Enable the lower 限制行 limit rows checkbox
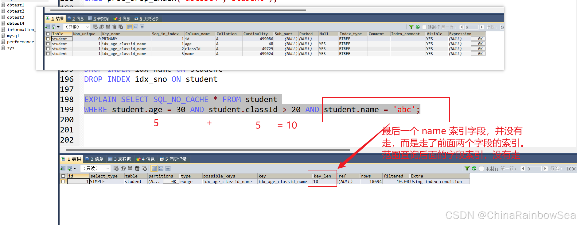The height and width of the screenshot is (225, 577). tap(481, 169)
